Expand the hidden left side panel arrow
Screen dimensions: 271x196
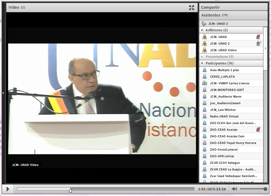pyautogui.click(x=3, y=93)
